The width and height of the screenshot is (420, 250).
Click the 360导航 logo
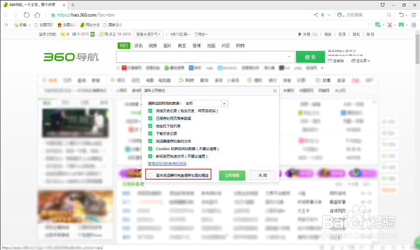[71, 57]
